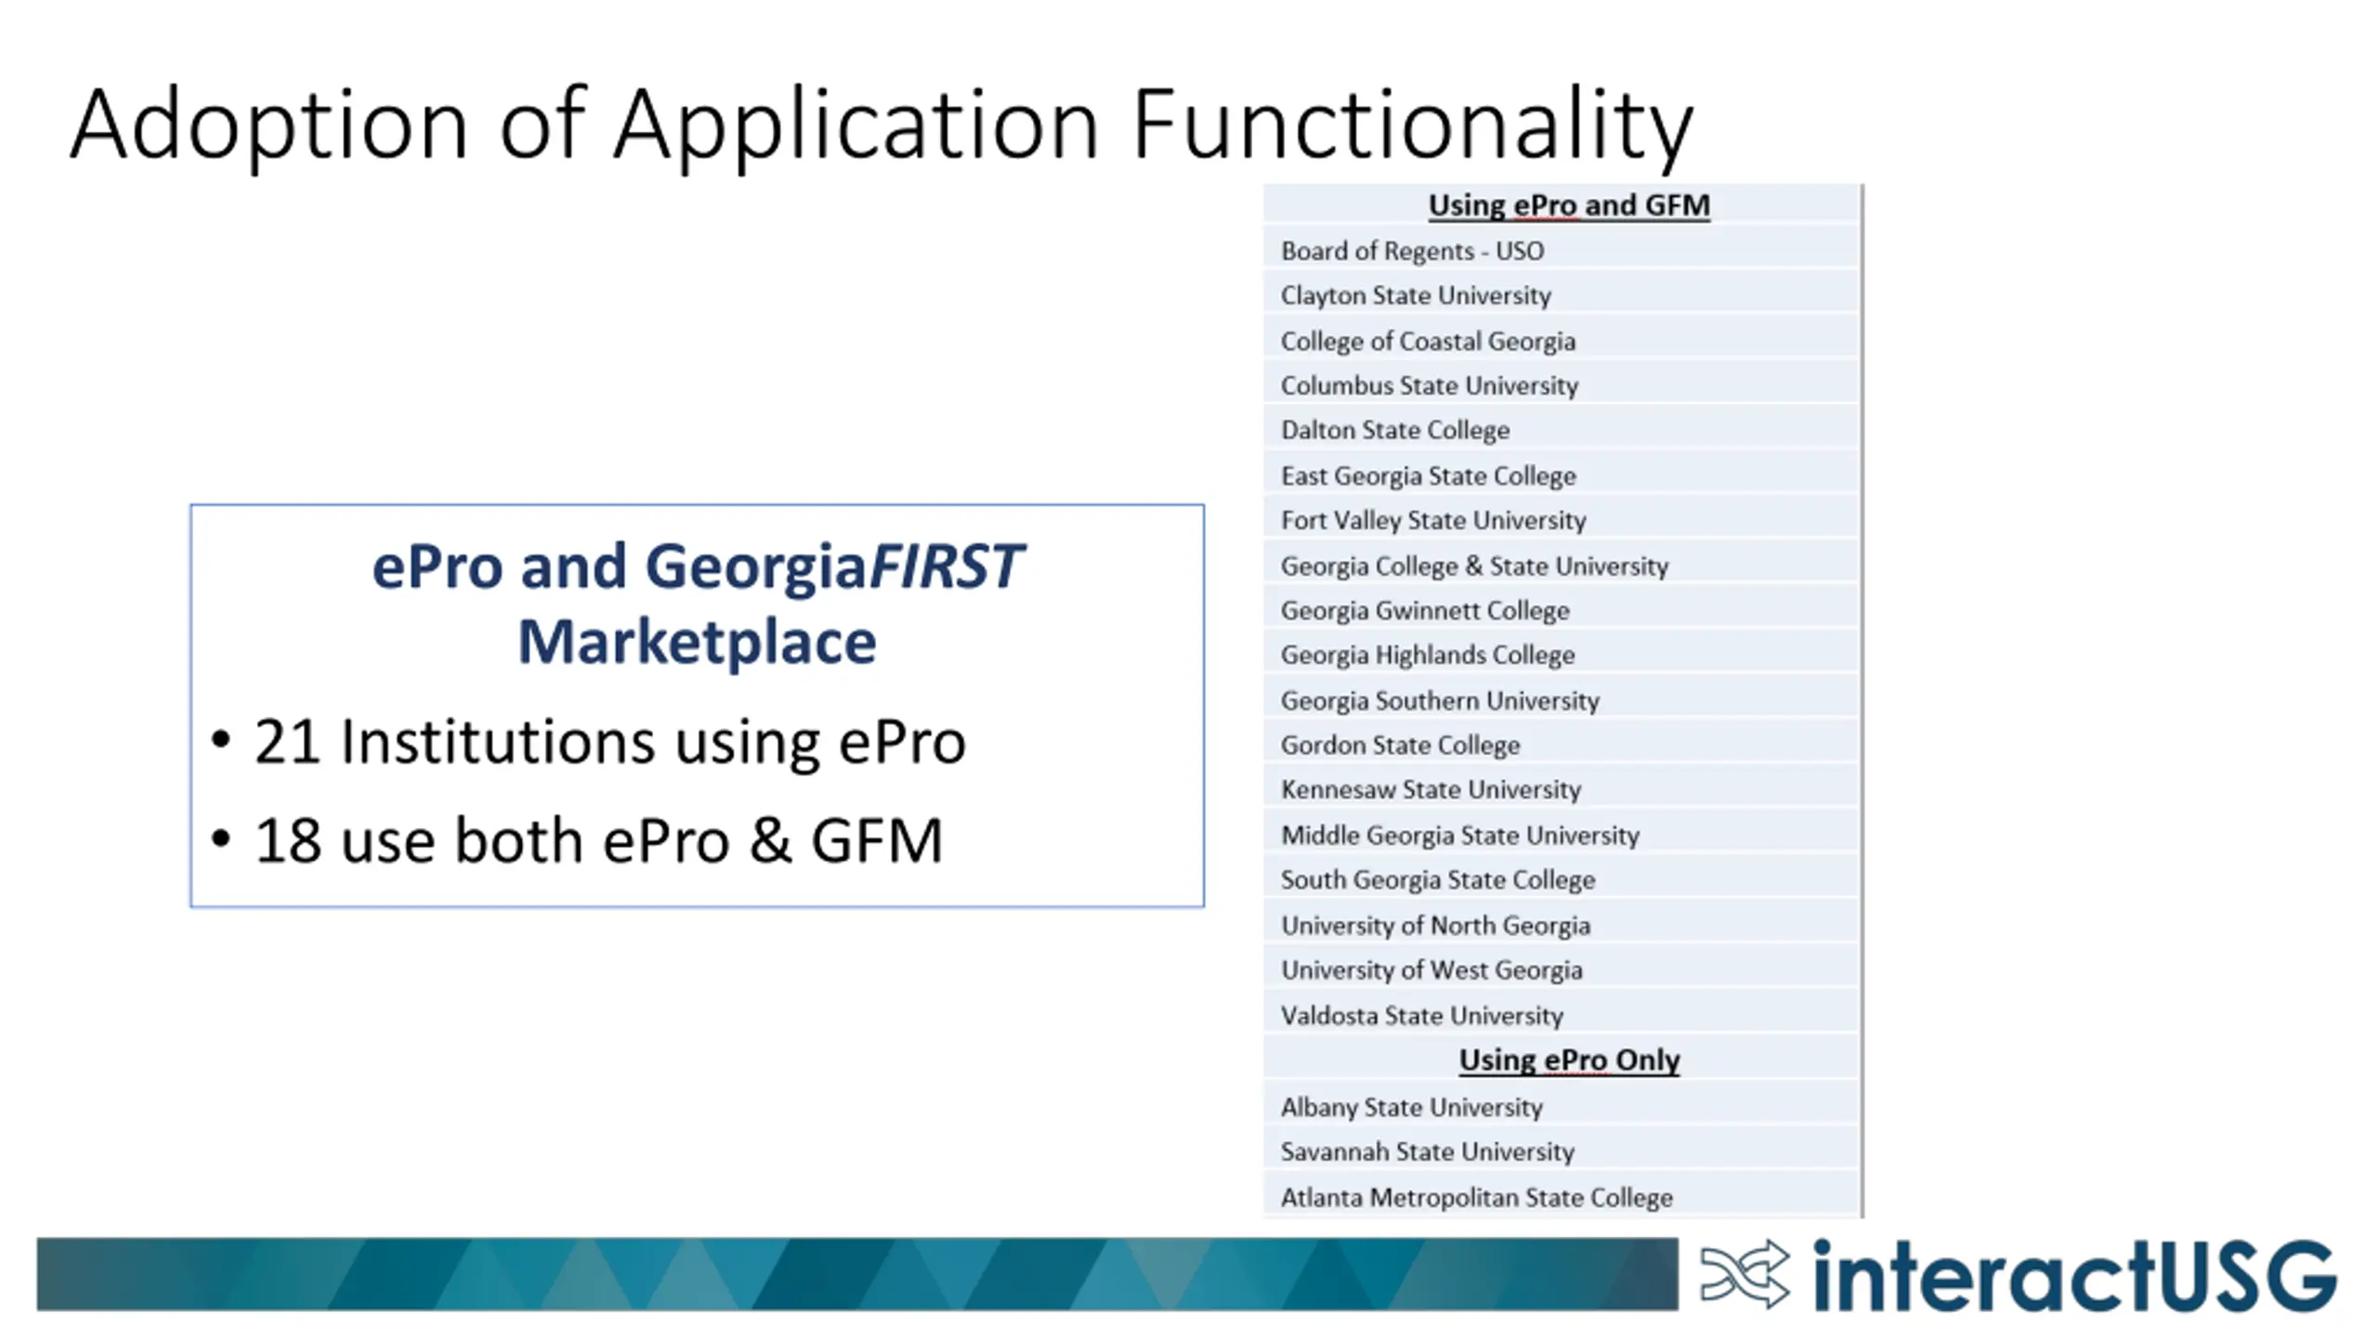Click the slide title Adoption of Application Functionality
The image size is (2378, 1337).
pyautogui.click(x=881, y=124)
